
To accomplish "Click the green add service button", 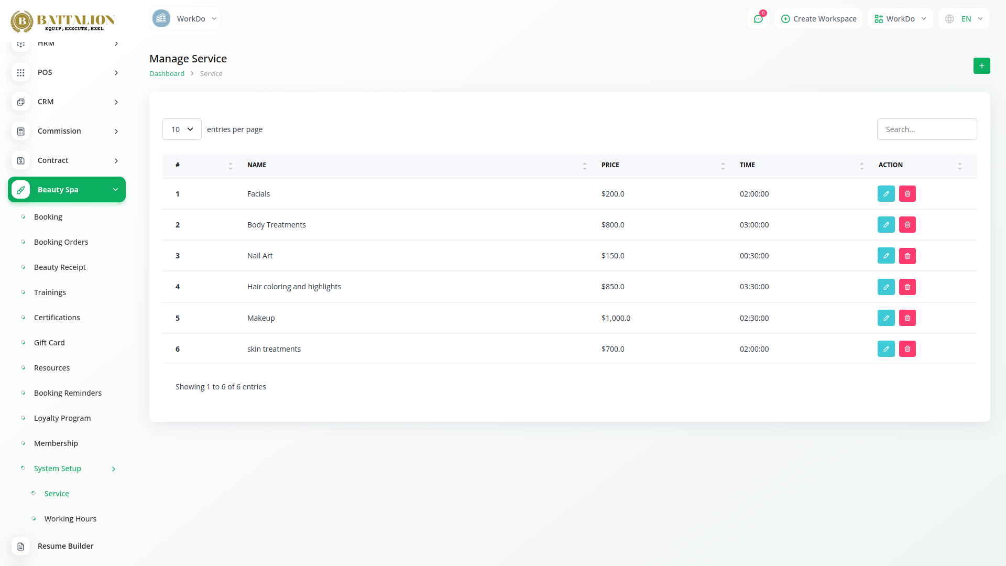I will click(981, 66).
